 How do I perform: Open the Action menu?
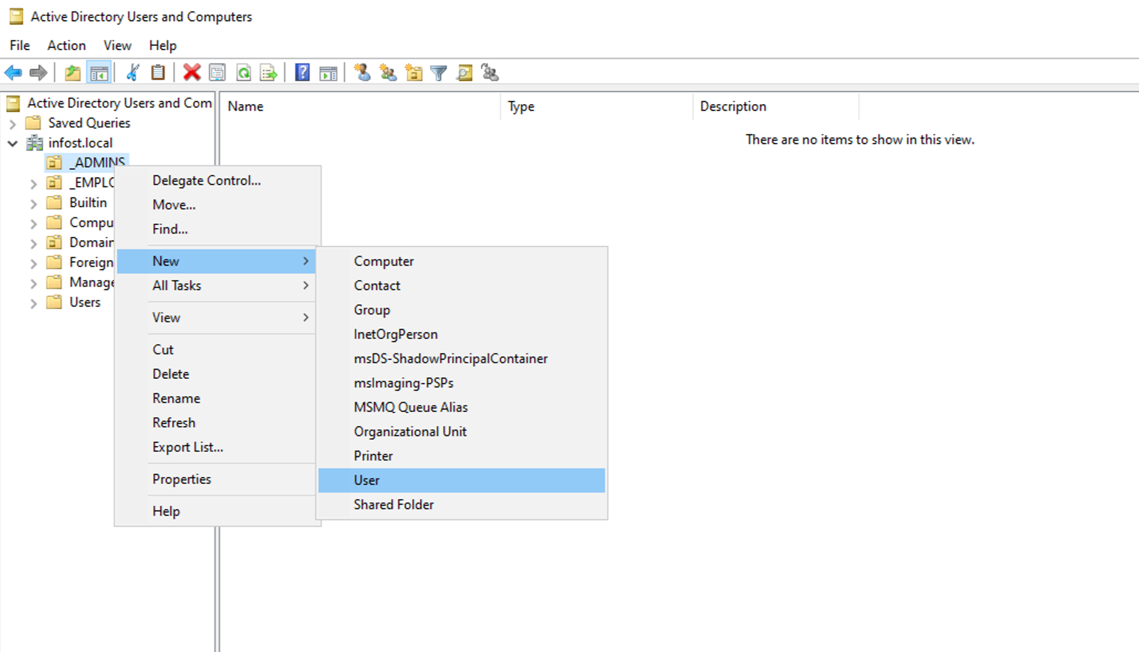[x=66, y=45]
